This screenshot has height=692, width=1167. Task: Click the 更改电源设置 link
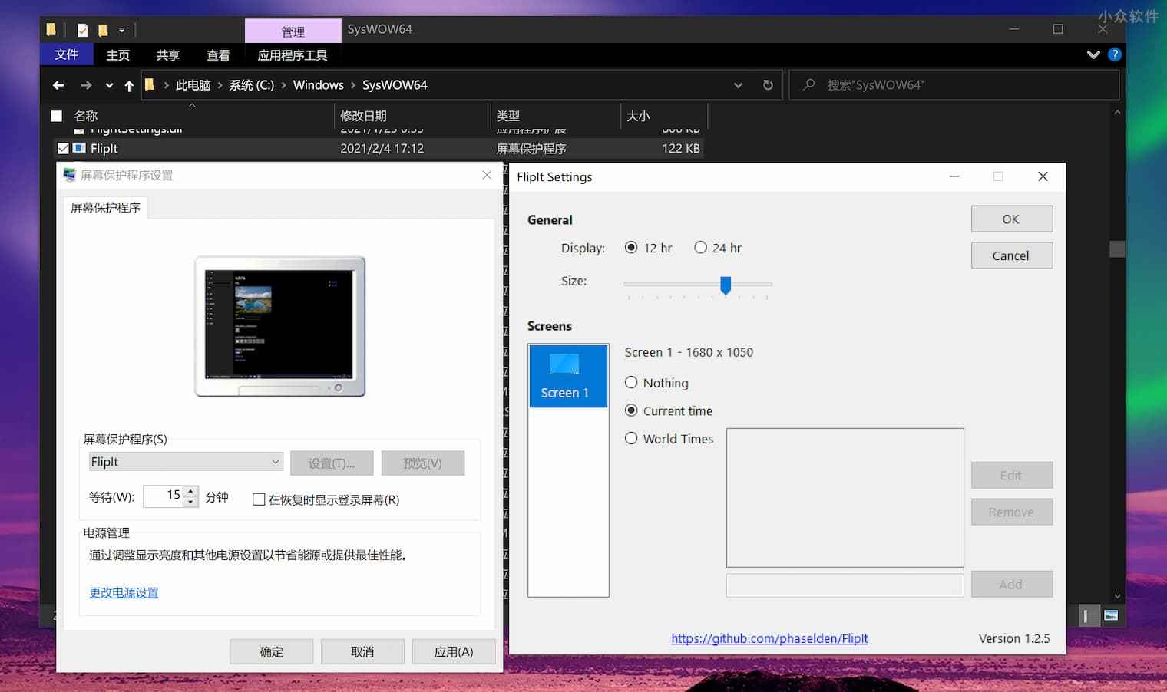click(x=124, y=592)
